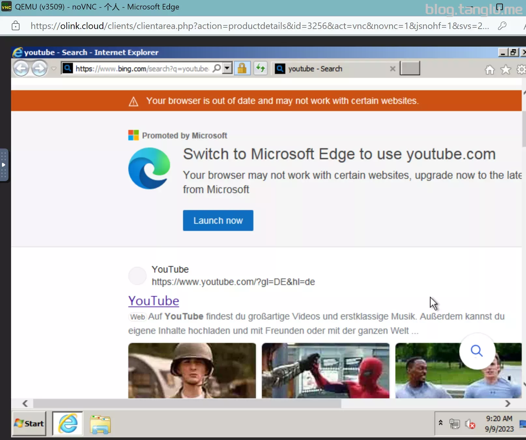This screenshot has height=440, width=526.
Task: Click the Bing favicon in IE address bar
Action: (67, 68)
